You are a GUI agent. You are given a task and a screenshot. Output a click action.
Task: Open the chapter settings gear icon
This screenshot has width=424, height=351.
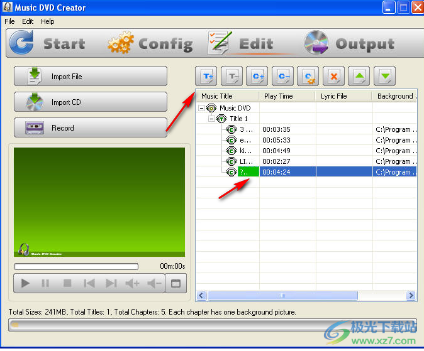[x=308, y=76]
